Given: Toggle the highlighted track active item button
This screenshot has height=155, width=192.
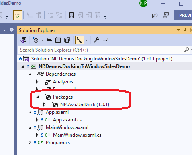Looking at the screenshot, I should pyautogui.click(x=80, y=40).
